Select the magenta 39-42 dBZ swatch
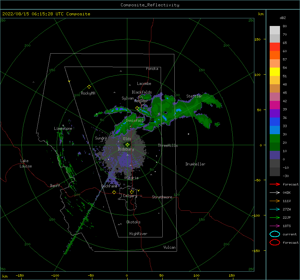The width and height of the screenshot is (300, 280). tap(275, 105)
